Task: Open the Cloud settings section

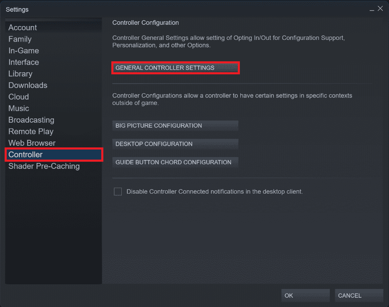Action: click(18, 97)
